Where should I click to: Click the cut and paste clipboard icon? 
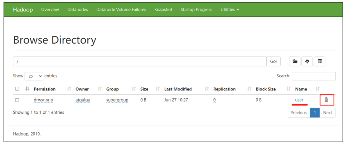(320, 61)
